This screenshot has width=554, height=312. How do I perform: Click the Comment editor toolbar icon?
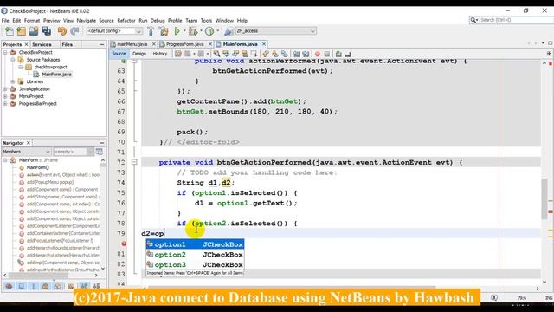(x=338, y=54)
